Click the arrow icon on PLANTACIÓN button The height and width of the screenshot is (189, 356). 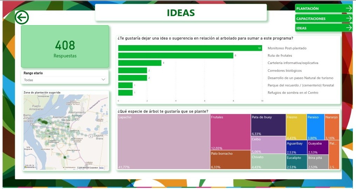point(349,8)
